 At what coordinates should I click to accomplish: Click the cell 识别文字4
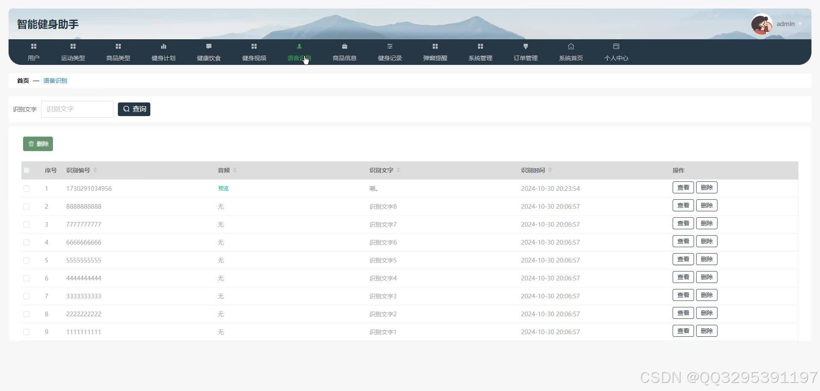click(x=383, y=278)
